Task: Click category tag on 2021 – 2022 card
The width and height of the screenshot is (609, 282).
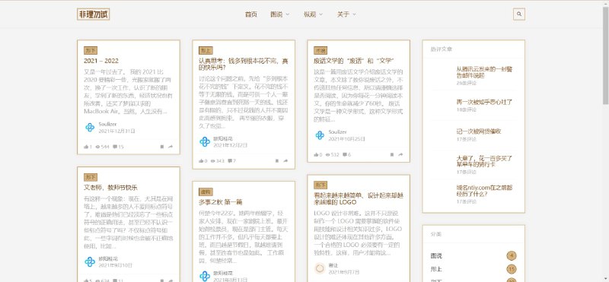Action: [x=91, y=50]
